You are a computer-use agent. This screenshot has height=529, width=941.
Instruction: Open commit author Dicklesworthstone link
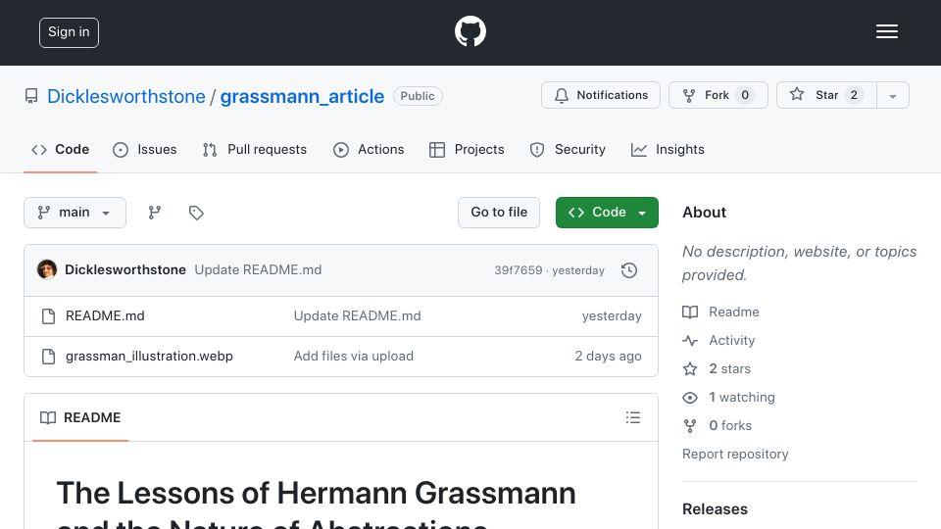coord(124,270)
